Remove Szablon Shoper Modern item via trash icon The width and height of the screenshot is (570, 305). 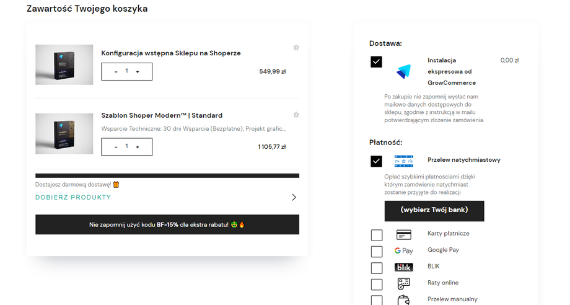(x=296, y=115)
